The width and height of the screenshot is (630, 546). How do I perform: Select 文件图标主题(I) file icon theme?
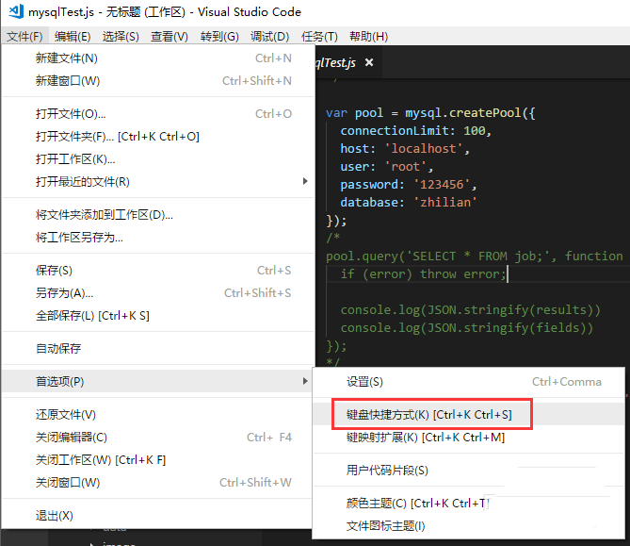point(469,526)
